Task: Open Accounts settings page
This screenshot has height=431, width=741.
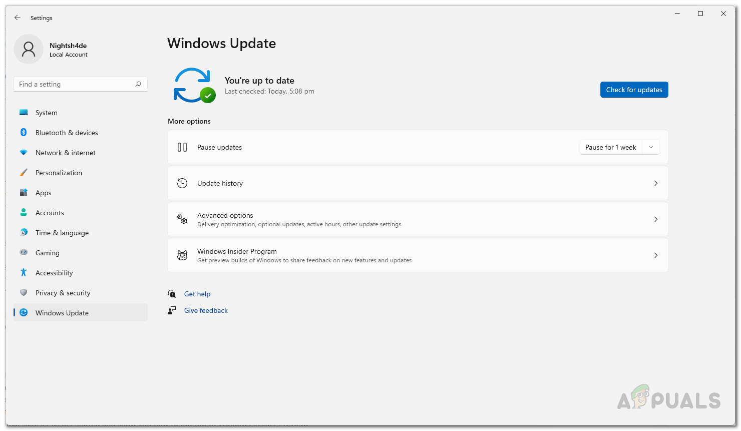Action: tap(81, 213)
